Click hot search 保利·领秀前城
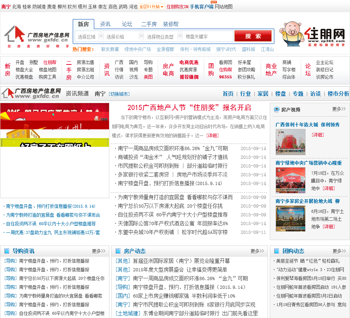This screenshot has height=318, width=350. click(195, 49)
